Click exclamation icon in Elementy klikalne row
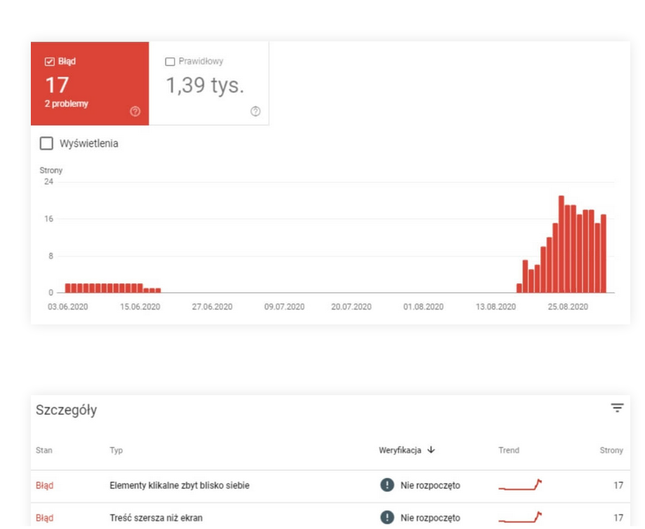The image size is (645, 529). pyautogui.click(x=387, y=485)
